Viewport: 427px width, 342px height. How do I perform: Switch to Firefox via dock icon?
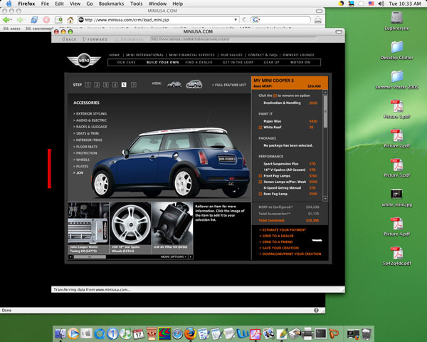point(190,333)
